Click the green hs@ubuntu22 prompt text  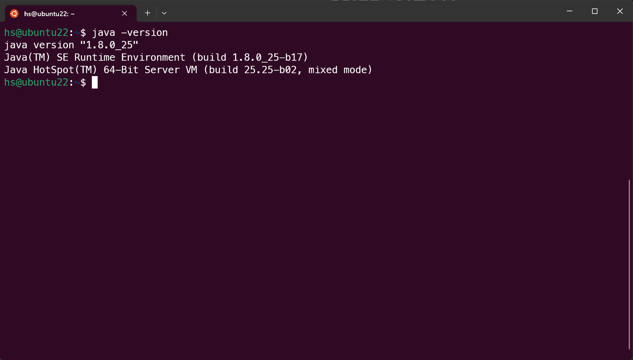pos(36,82)
